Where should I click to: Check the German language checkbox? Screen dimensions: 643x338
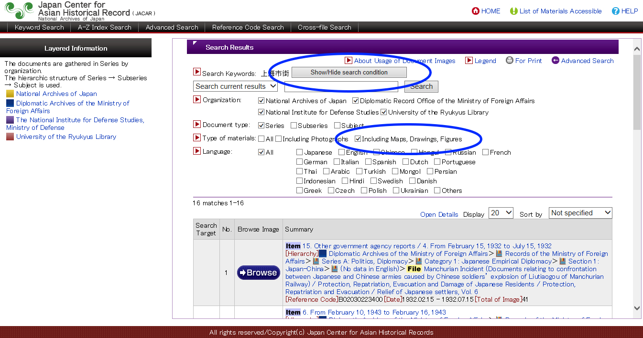tap(299, 162)
